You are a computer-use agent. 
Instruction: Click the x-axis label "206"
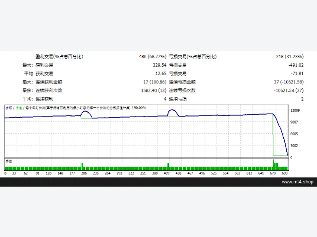tap(84, 173)
